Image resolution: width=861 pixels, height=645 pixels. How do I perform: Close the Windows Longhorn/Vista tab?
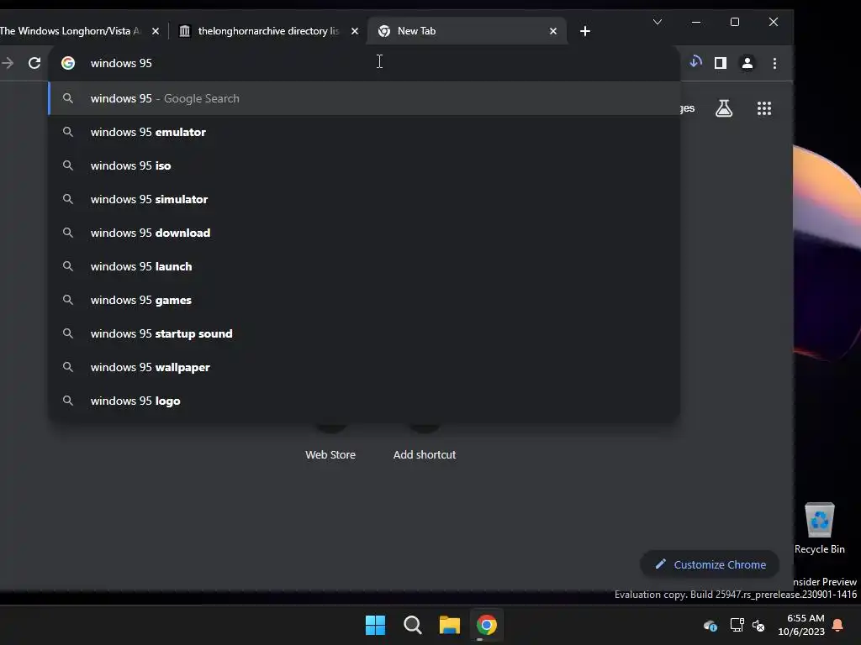(156, 31)
